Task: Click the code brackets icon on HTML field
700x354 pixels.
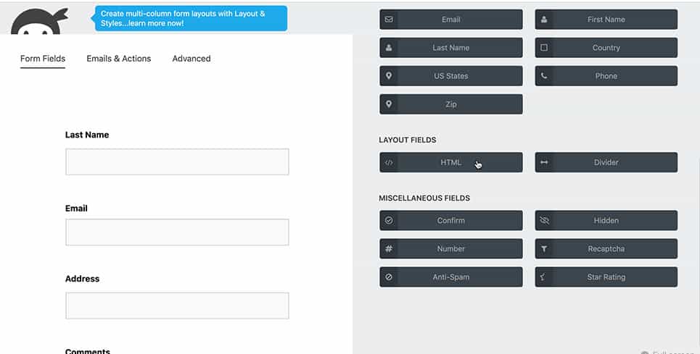Action: 389,163
